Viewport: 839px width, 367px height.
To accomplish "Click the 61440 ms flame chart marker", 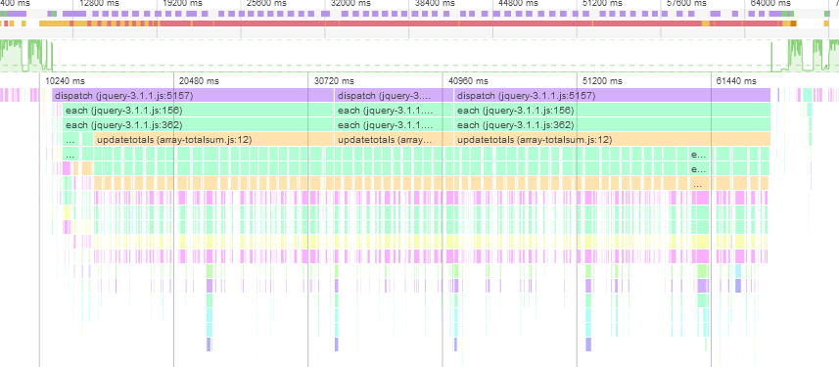I will coord(737,81).
